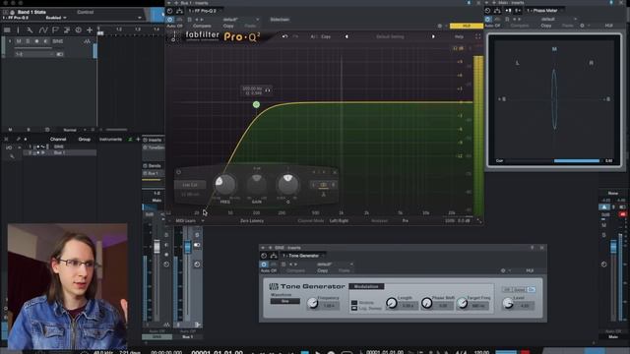Screen dimensions: 630x354
Task: Click the FREQ knob in Pro-Q 2
Action: coord(225,184)
